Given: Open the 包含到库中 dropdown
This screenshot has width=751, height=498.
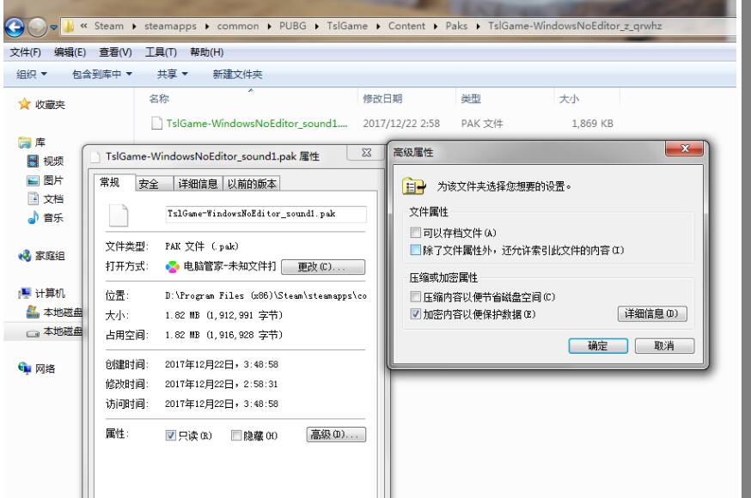Looking at the screenshot, I should (x=102, y=74).
